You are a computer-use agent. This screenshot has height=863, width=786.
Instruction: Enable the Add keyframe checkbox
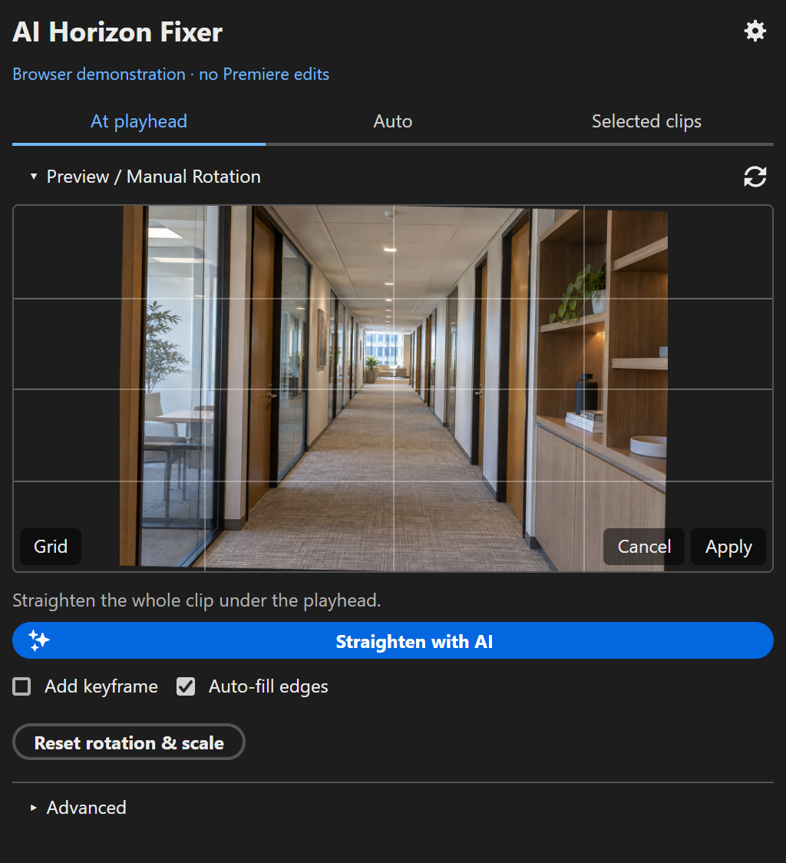pyautogui.click(x=22, y=686)
